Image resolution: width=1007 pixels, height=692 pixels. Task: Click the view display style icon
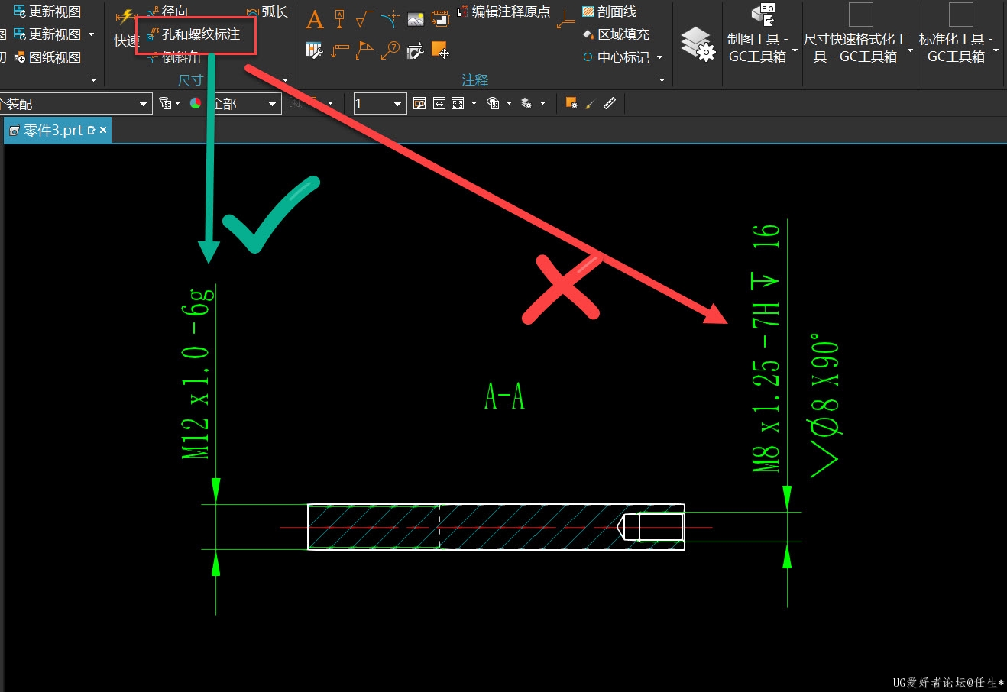coord(494,103)
